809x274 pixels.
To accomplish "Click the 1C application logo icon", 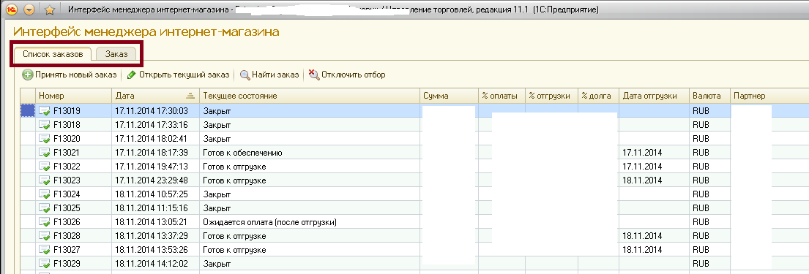I will point(12,9).
